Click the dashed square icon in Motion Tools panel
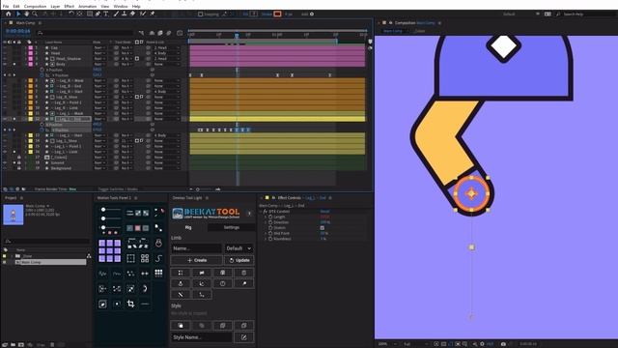This screenshot has height=348, width=618. 131,258
